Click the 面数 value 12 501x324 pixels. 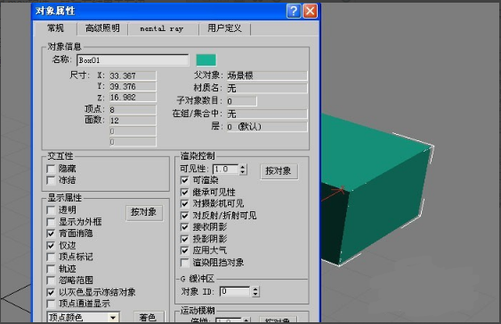[x=133, y=121]
